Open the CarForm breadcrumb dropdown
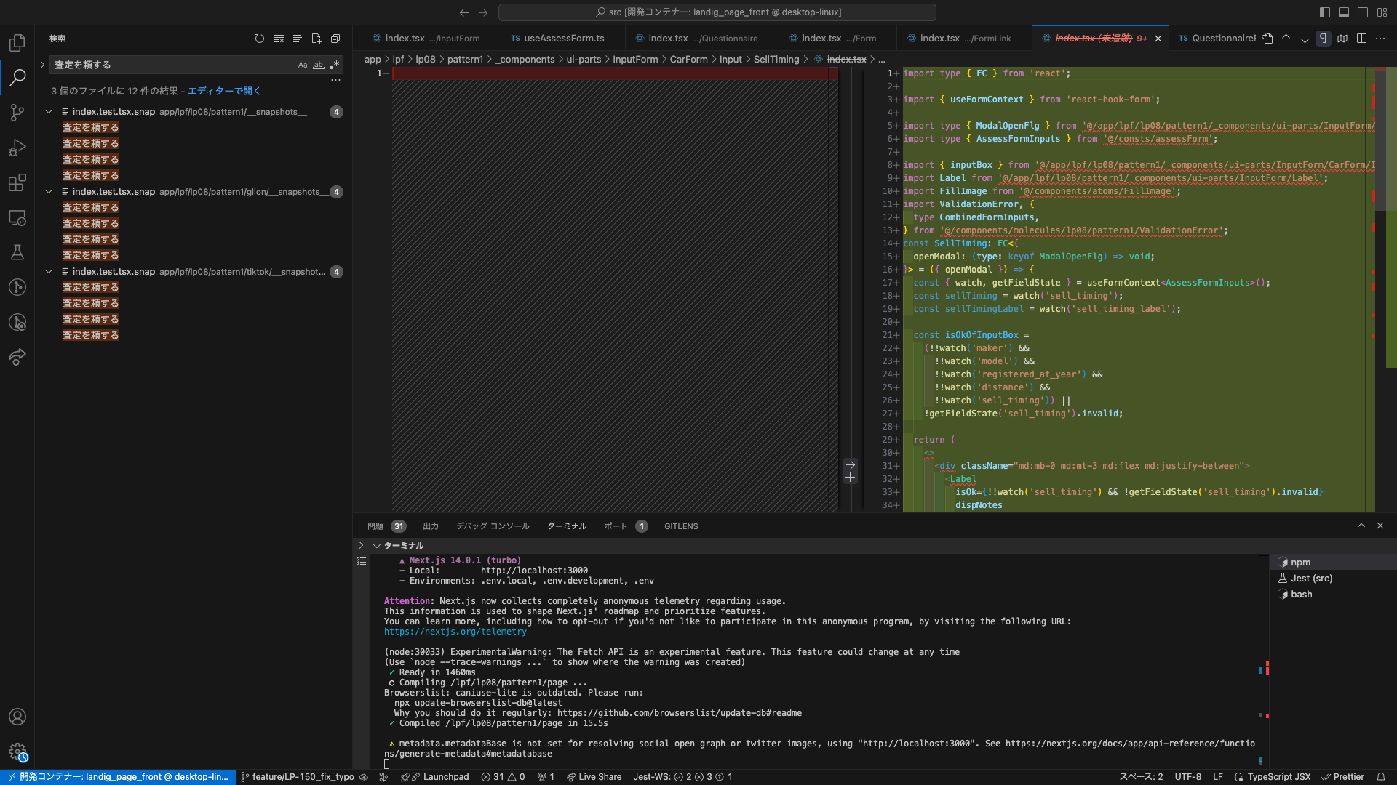This screenshot has width=1397, height=785. point(688,60)
